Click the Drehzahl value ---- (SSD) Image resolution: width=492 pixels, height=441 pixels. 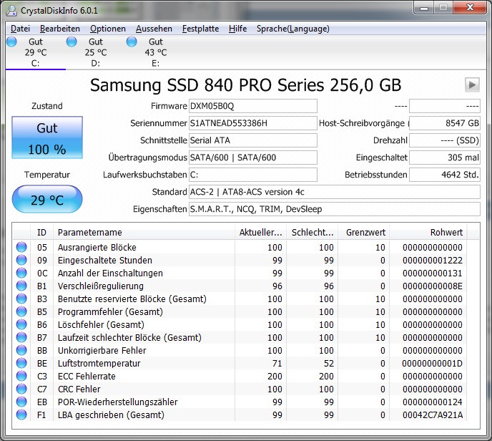tap(445, 140)
